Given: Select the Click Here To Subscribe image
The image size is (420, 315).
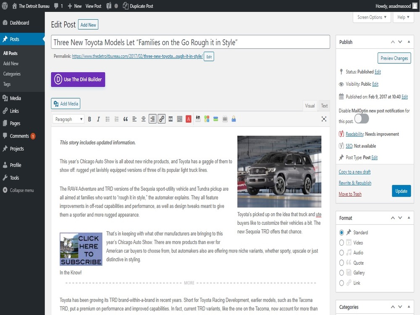Looking at the screenshot, I should pos(81,249).
